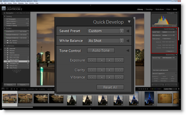Click the plus icon in Collections header
The width and height of the screenshot is (186, 115).
(x=28, y=46)
